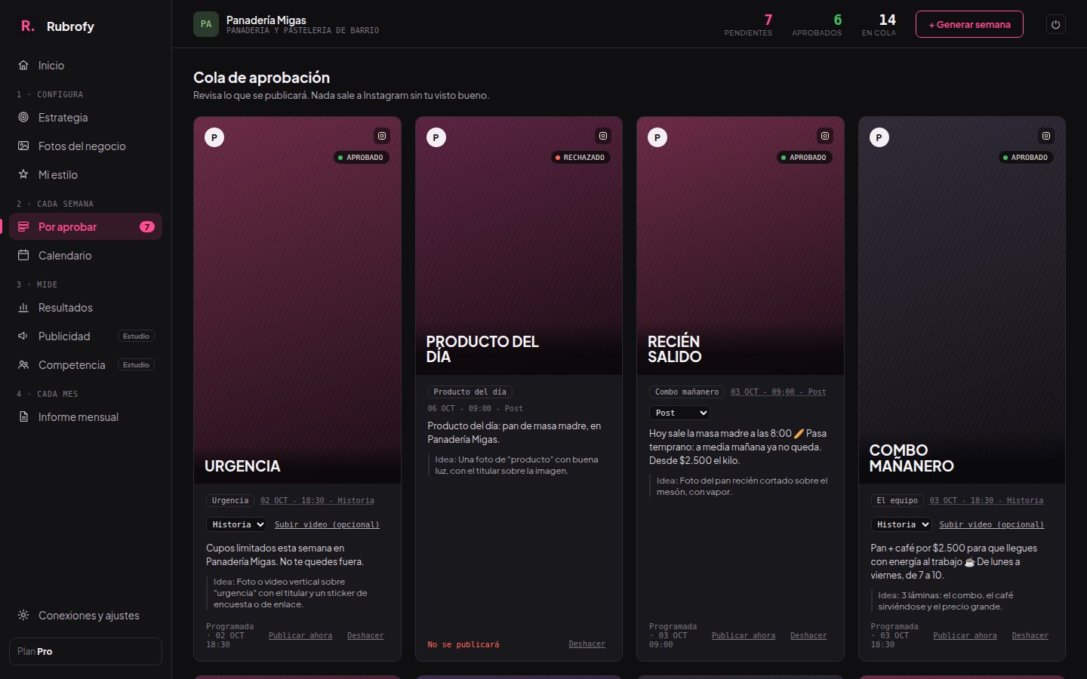Viewport: 1087px width, 679px height.
Task: Click P avatar on URGENCIA card
Action: pos(214,137)
